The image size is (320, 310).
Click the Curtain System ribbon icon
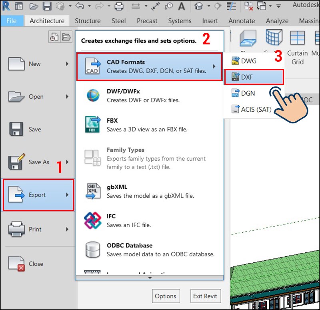tap(274, 37)
